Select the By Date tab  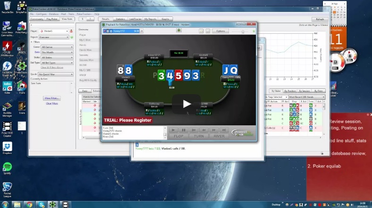(x=318, y=91)
